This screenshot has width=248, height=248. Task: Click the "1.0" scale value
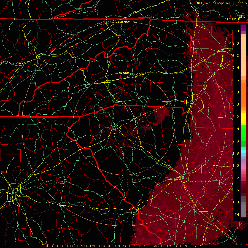coord(236,166)
